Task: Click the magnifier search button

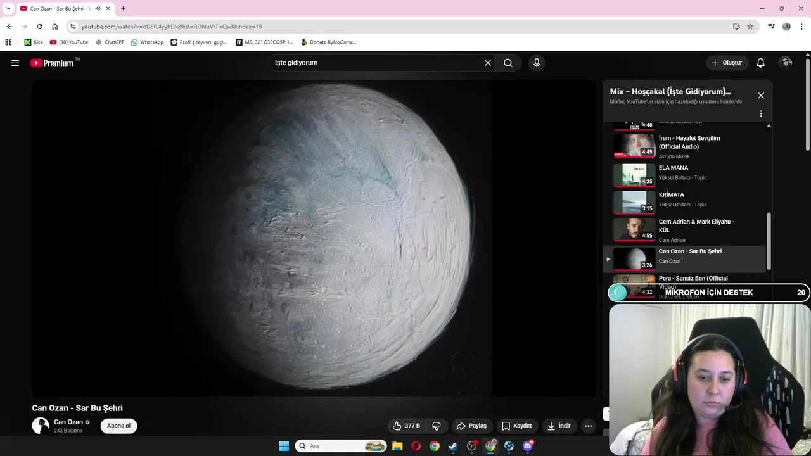Action: [x=508, y=63]
